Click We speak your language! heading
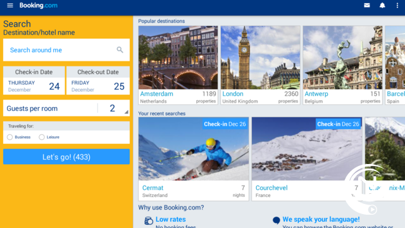 tap(321, 219)
